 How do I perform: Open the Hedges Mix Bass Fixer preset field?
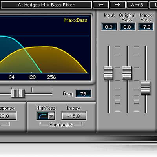pos(46,5)
